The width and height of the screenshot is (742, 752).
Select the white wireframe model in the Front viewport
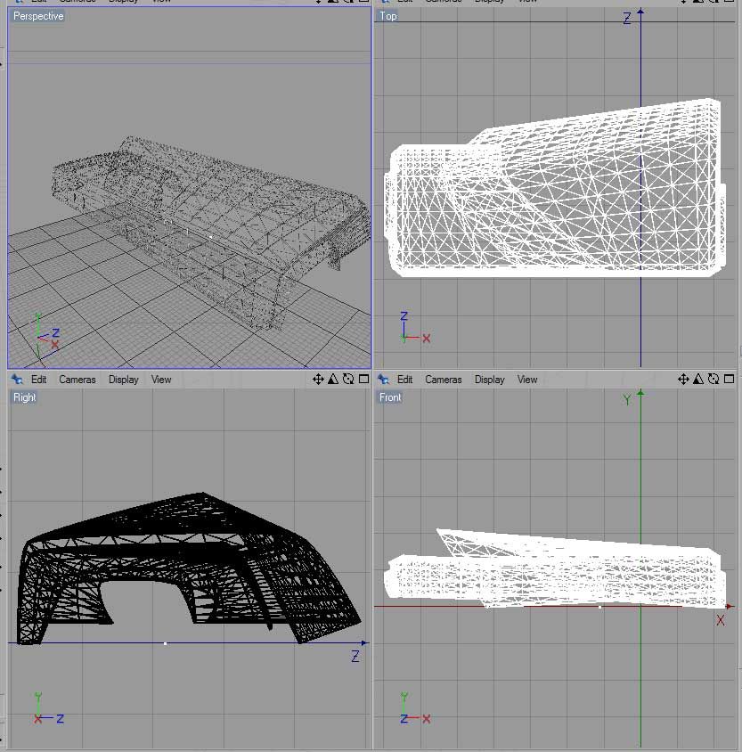(555, 568)
